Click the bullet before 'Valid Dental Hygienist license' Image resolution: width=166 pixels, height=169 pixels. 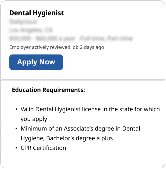(16, 109)
